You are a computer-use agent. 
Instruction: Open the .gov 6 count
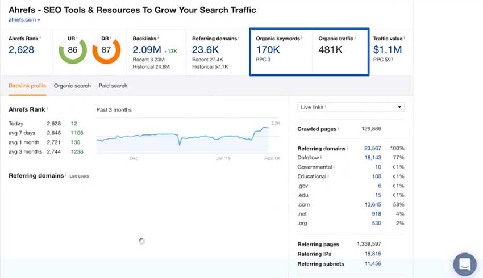(x=380, y=186)
